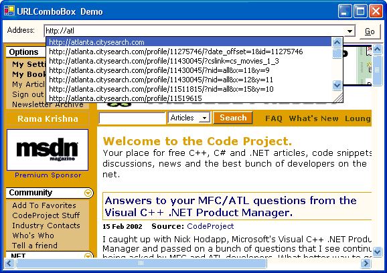387x273 pixels.
Task: Click the horizontal scroll left arrow
Action: [9, 263]
